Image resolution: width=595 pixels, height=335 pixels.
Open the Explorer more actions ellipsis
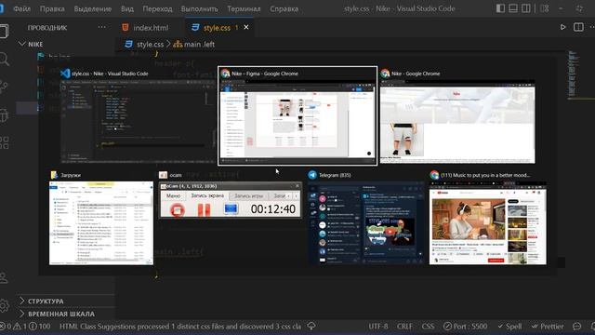pyautogui.click(x=101, y=27)
